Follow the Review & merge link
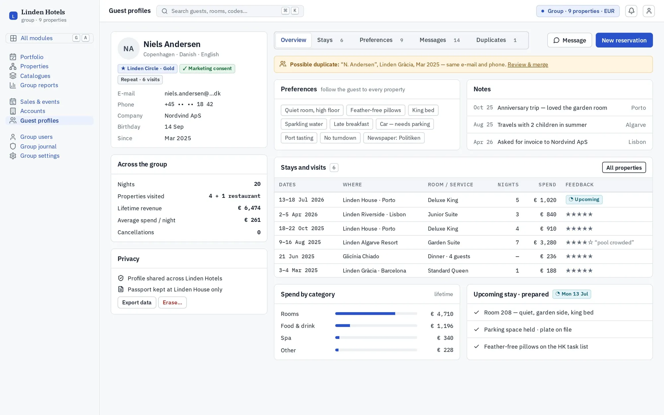 [528, 64]
